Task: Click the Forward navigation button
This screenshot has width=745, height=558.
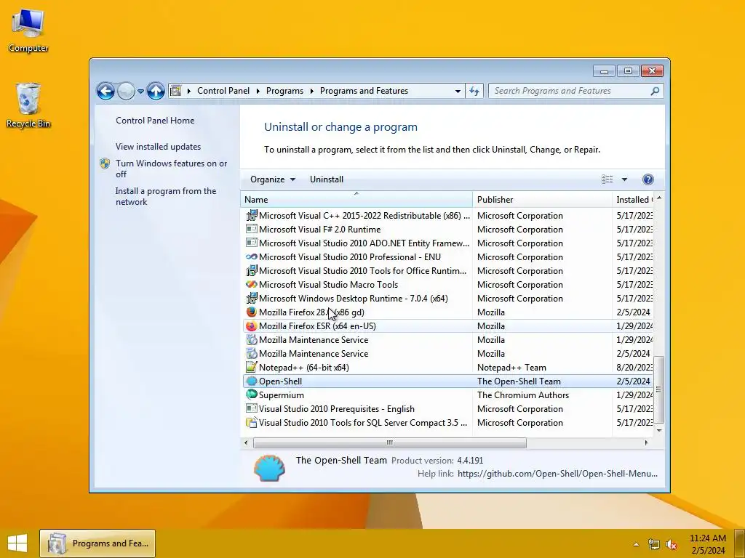Action: (126, 91)
